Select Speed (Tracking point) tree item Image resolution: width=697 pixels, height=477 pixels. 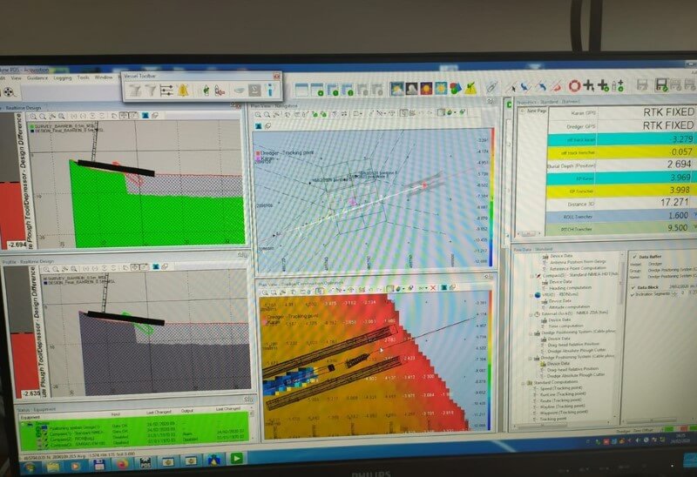click(x=560, y=388)
